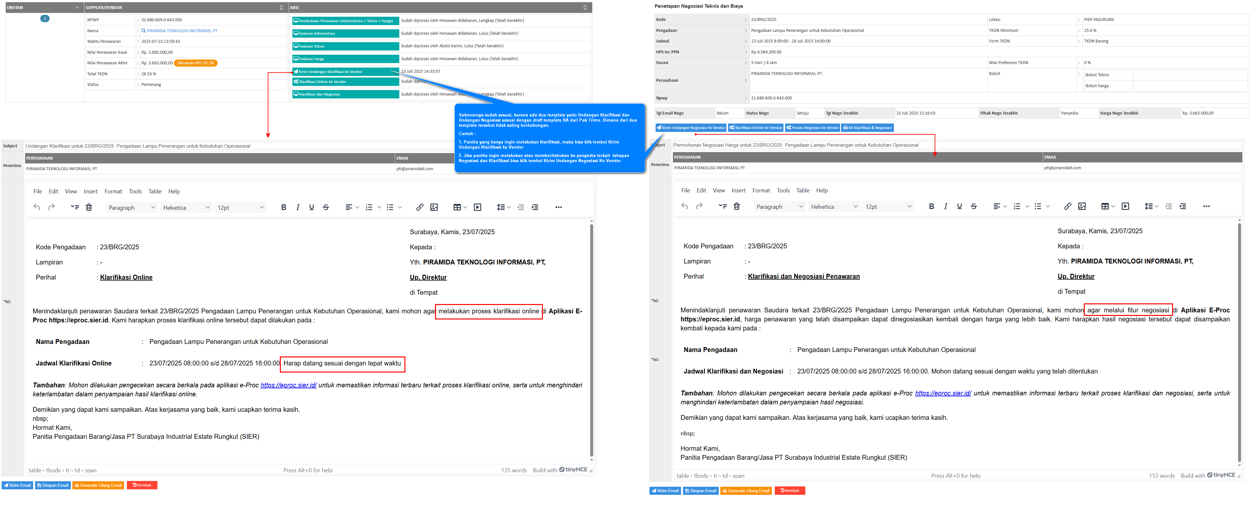The height and width of the screenshot is (517, 1251).
Task: Open 12pt font size dropdown in left editor
Action: 241,208
